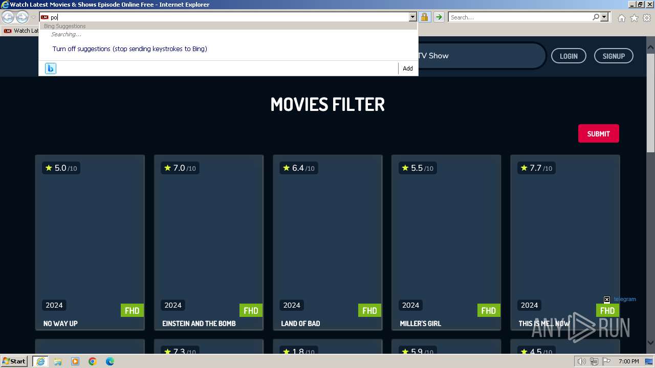655x368 pixels.
Task: Launch Google Chrome from taskbar
Action: (93, 361)
